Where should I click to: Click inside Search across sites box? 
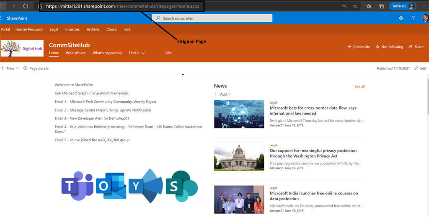coord(212,18)
